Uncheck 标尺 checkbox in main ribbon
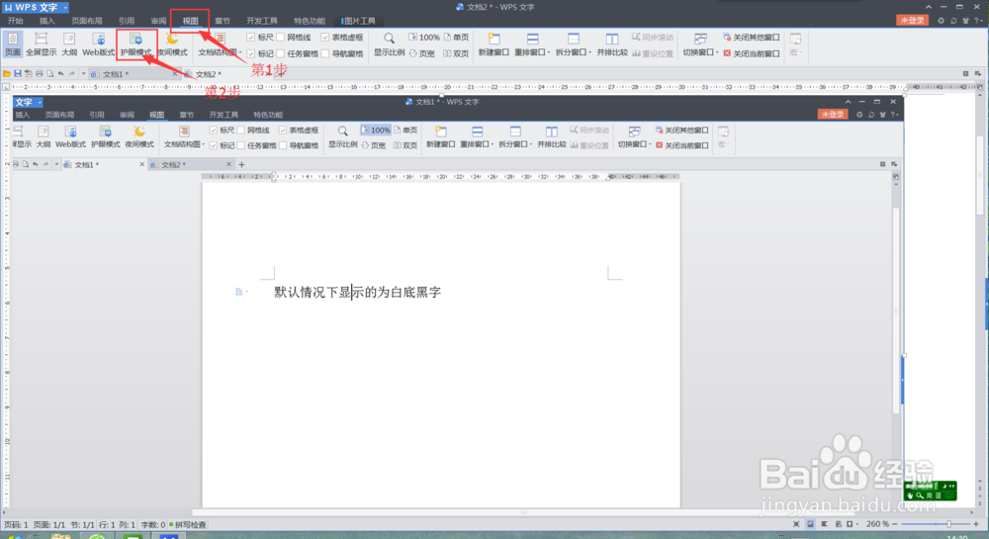Image resolution: width=989 pixels, height=539 pixels. pyautogui.click(x=250, y=38)
